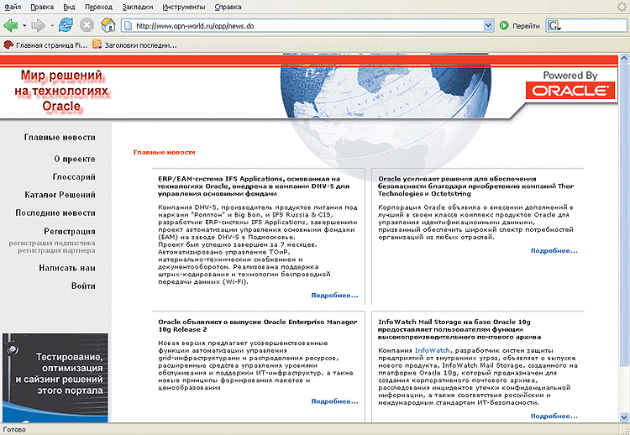630x435 pixels.
Task: Open the Каталог Решений sidebar link
Action: click(x=60, y=195)
